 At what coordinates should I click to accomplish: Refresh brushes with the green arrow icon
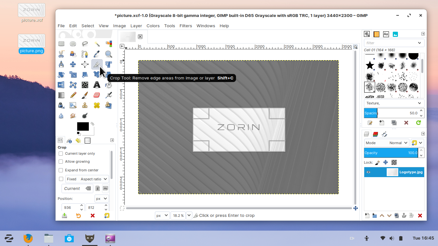pos(418,123)
